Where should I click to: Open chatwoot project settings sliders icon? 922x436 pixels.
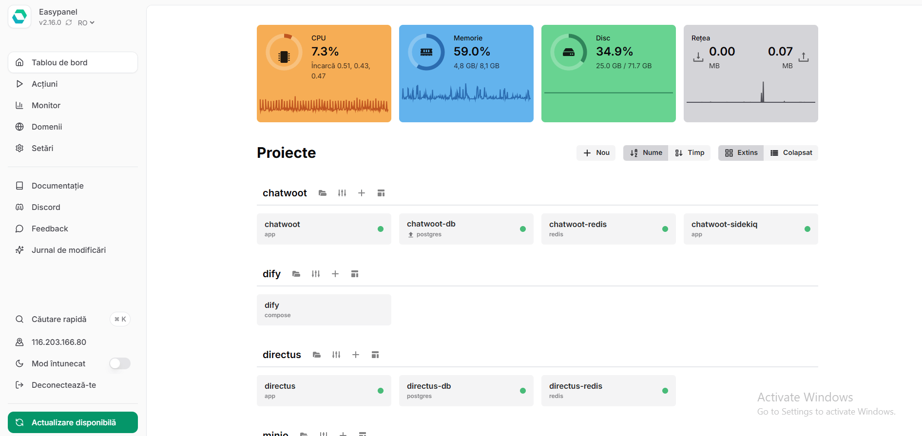coord(342,193)
